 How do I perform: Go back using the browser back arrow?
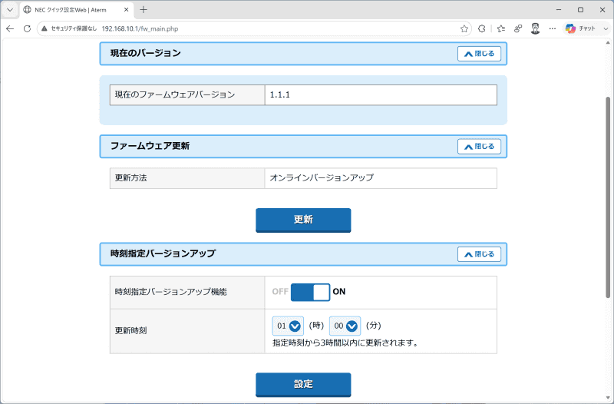10,28
